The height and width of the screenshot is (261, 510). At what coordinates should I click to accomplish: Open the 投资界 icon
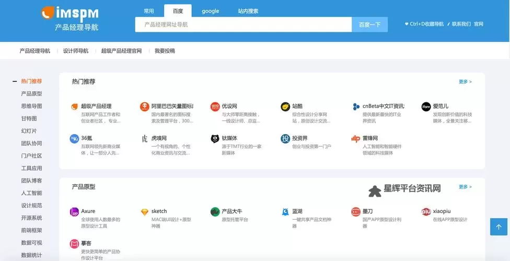(x=285, y=139)
